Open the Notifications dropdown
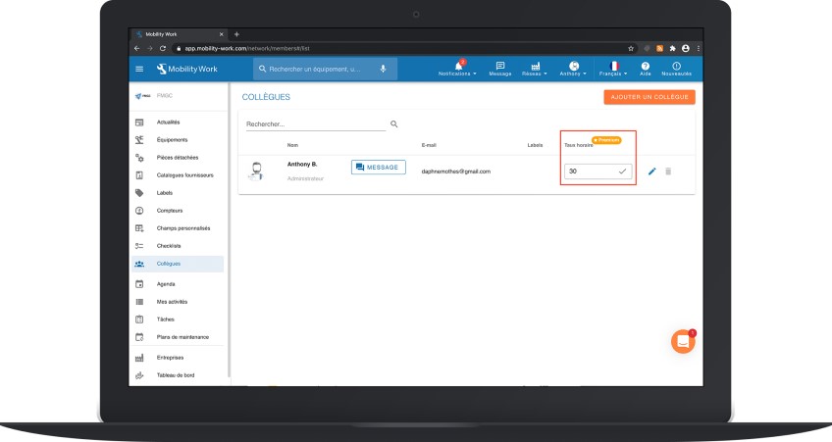832x442 pixels. [x=457, y=69]
